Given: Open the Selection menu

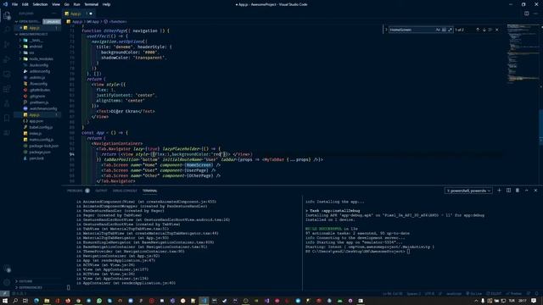Looking at the screenshot, I should (40, 4).
